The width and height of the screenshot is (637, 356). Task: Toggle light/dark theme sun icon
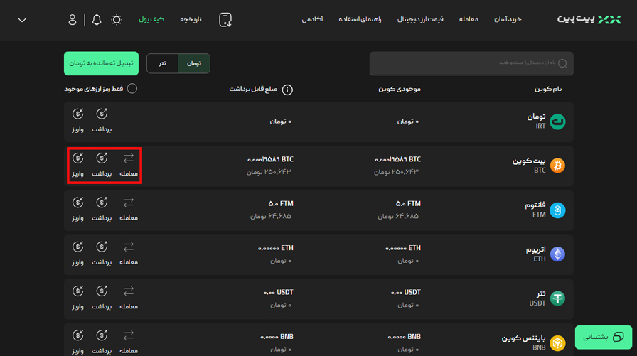click(x=117, y=19)
